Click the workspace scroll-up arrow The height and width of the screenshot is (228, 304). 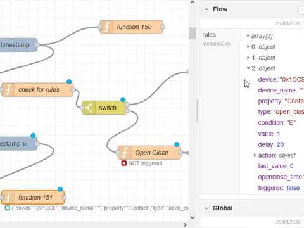pos(193,3)
